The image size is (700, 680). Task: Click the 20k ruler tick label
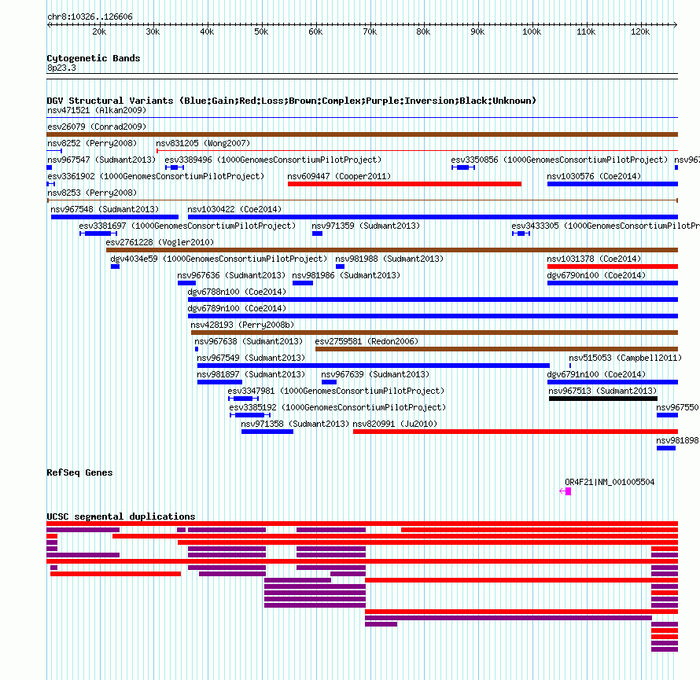pos(99,31)
